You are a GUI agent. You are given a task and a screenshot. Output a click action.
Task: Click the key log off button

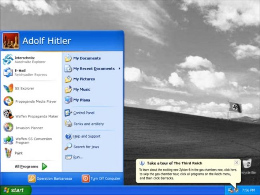point(32,179)
